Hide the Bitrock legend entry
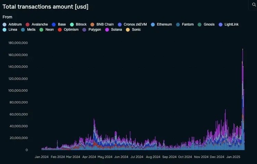This screenshot has height=164, width=257. click(78, 25)
